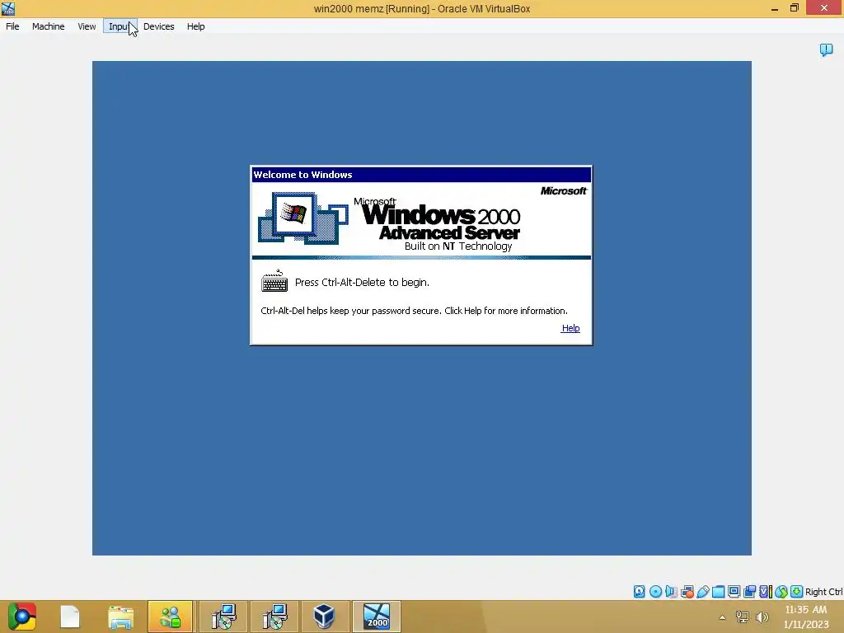
Task: Click the Windows 2000 Advanced Server banner
Action: click(x=421, y=221)
